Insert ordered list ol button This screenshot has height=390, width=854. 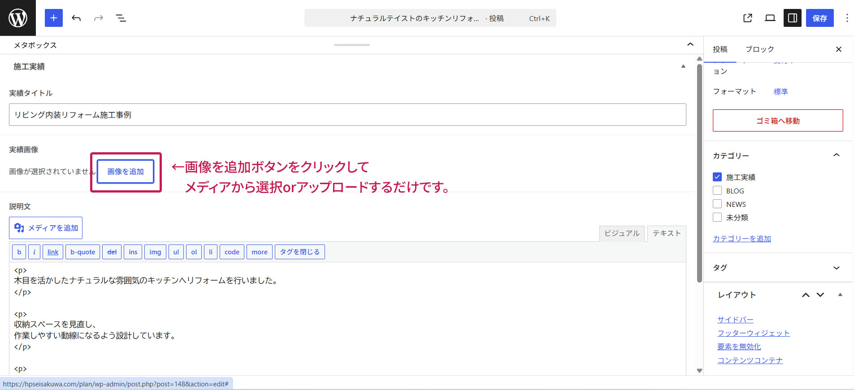(x=194, y=252)
